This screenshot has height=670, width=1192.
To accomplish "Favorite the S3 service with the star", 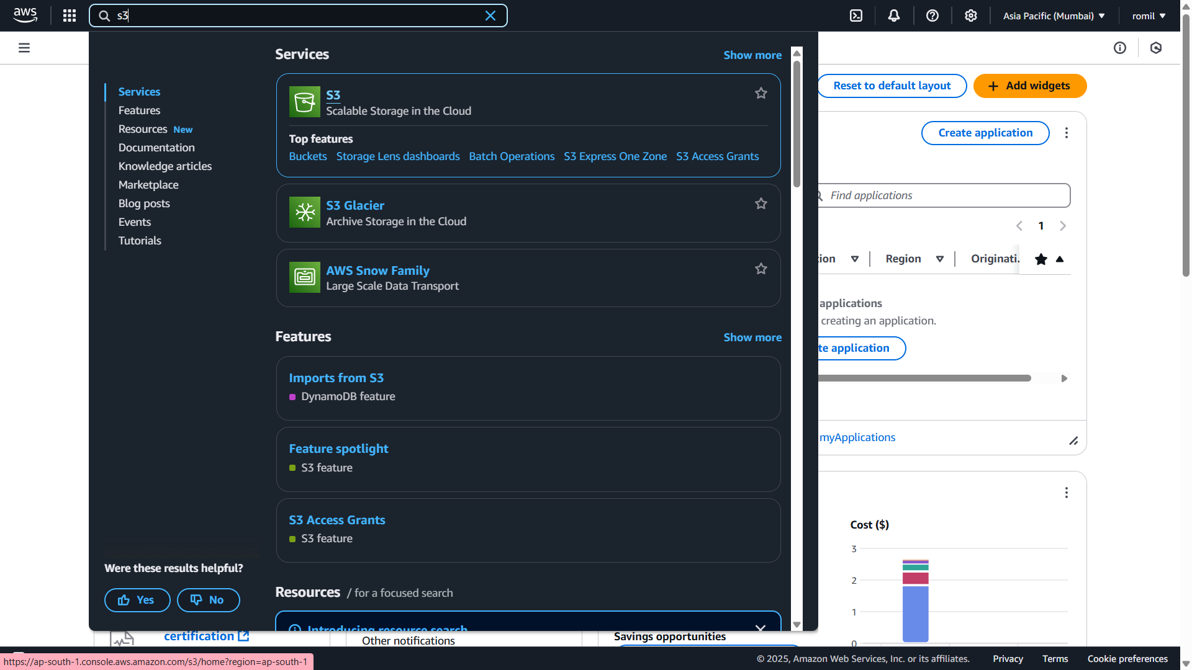I will pyautogui.click(x=761, y=93).
